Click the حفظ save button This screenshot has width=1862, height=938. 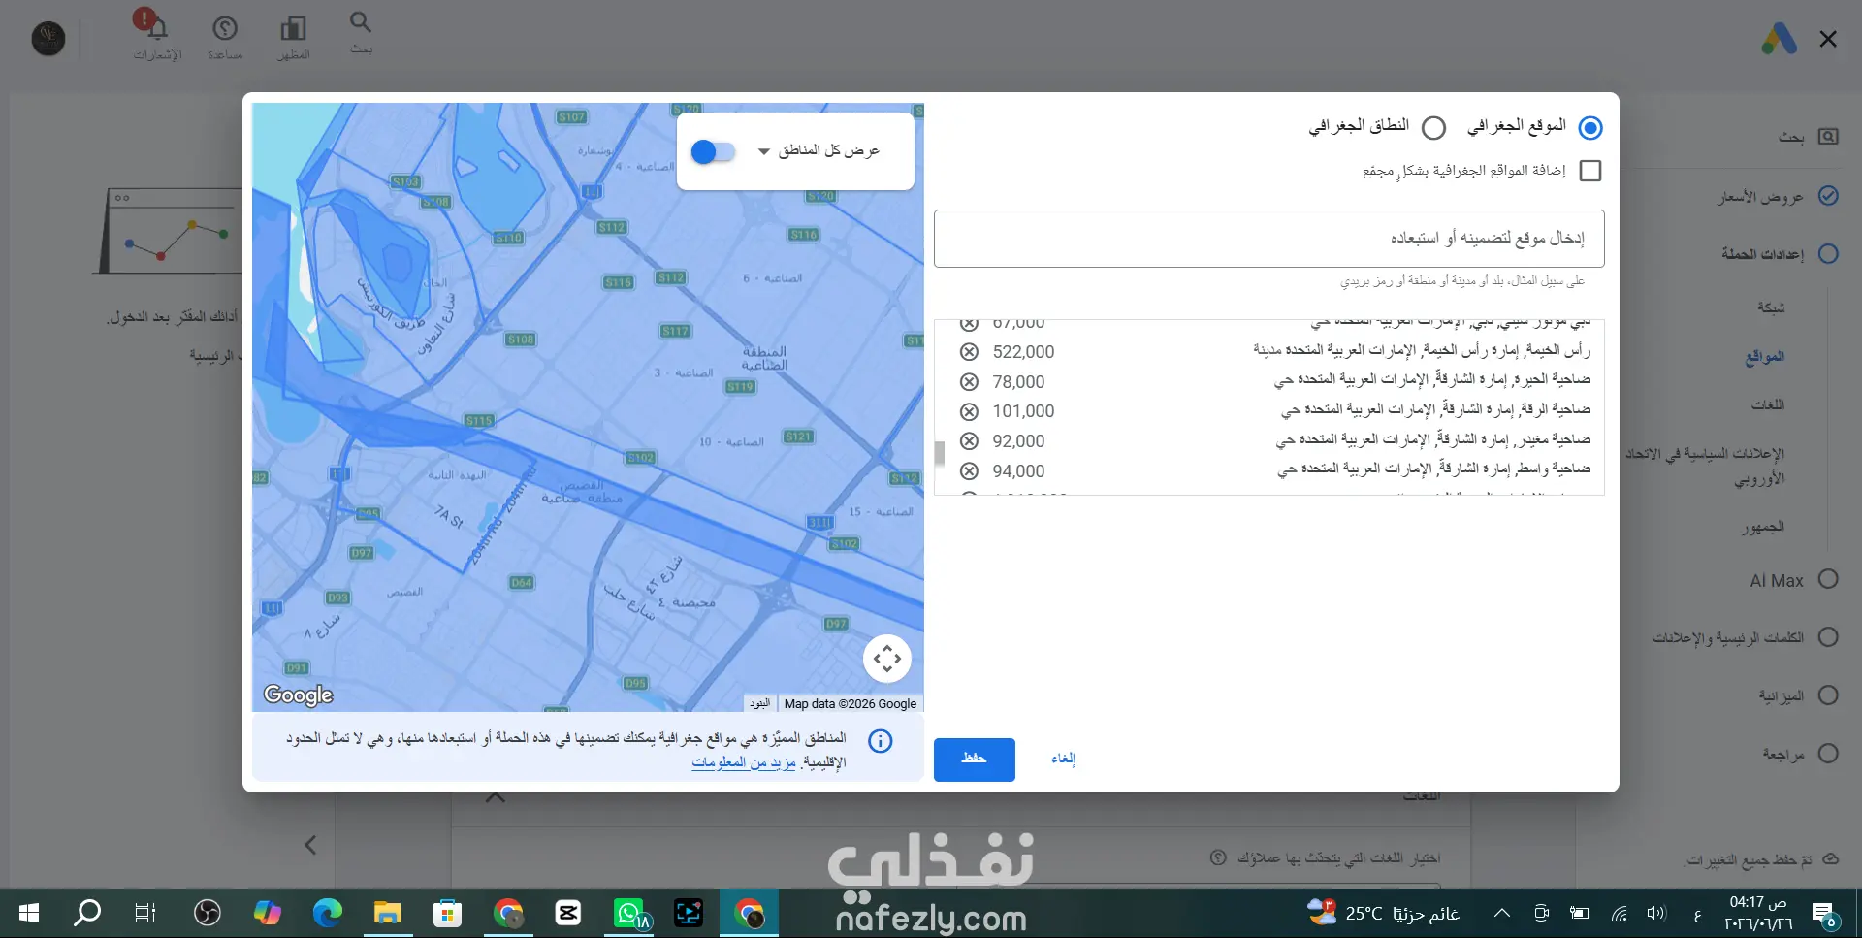pos(974,760)
